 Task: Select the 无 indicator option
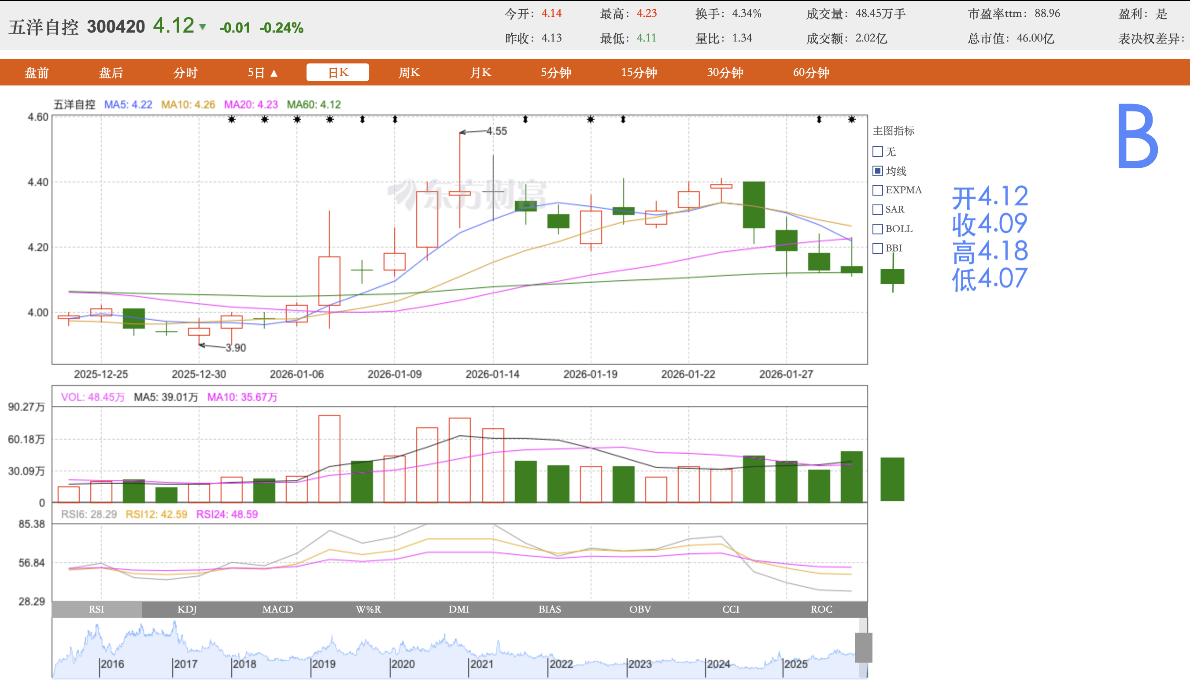click(x=878, y=152)
